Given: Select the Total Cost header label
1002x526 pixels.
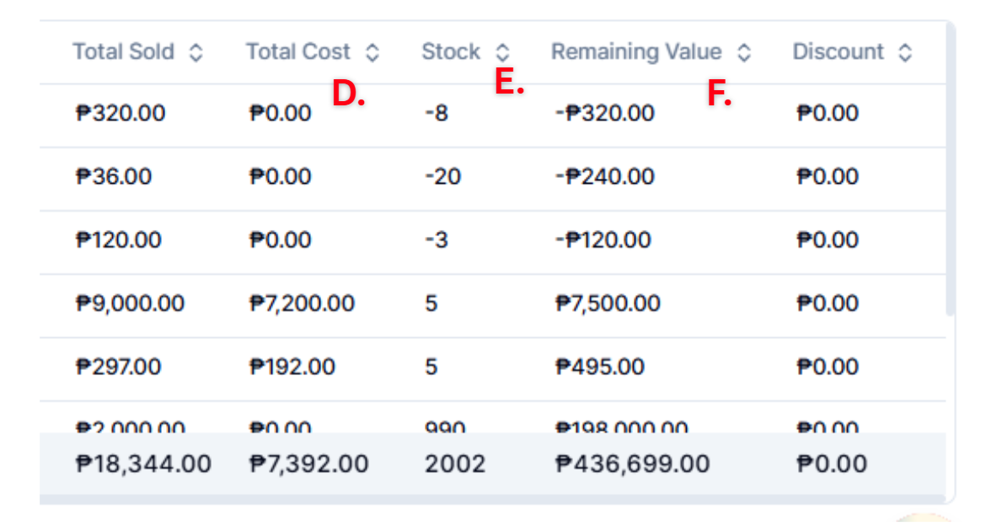Looking at the screenshot, I should pyautogui.click(x=298, y=51).
